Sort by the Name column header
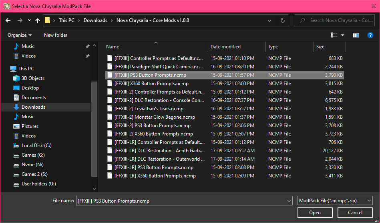380x223 pixels. pyautogui.click(x=156, y=47)
